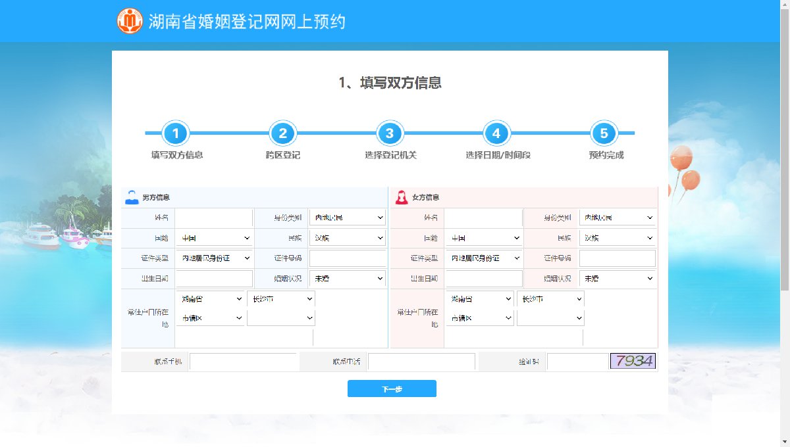Refresh the 7934 captcha image
Image resolution: width=790 pixels, height=447 pixels.
pos(632,361)
